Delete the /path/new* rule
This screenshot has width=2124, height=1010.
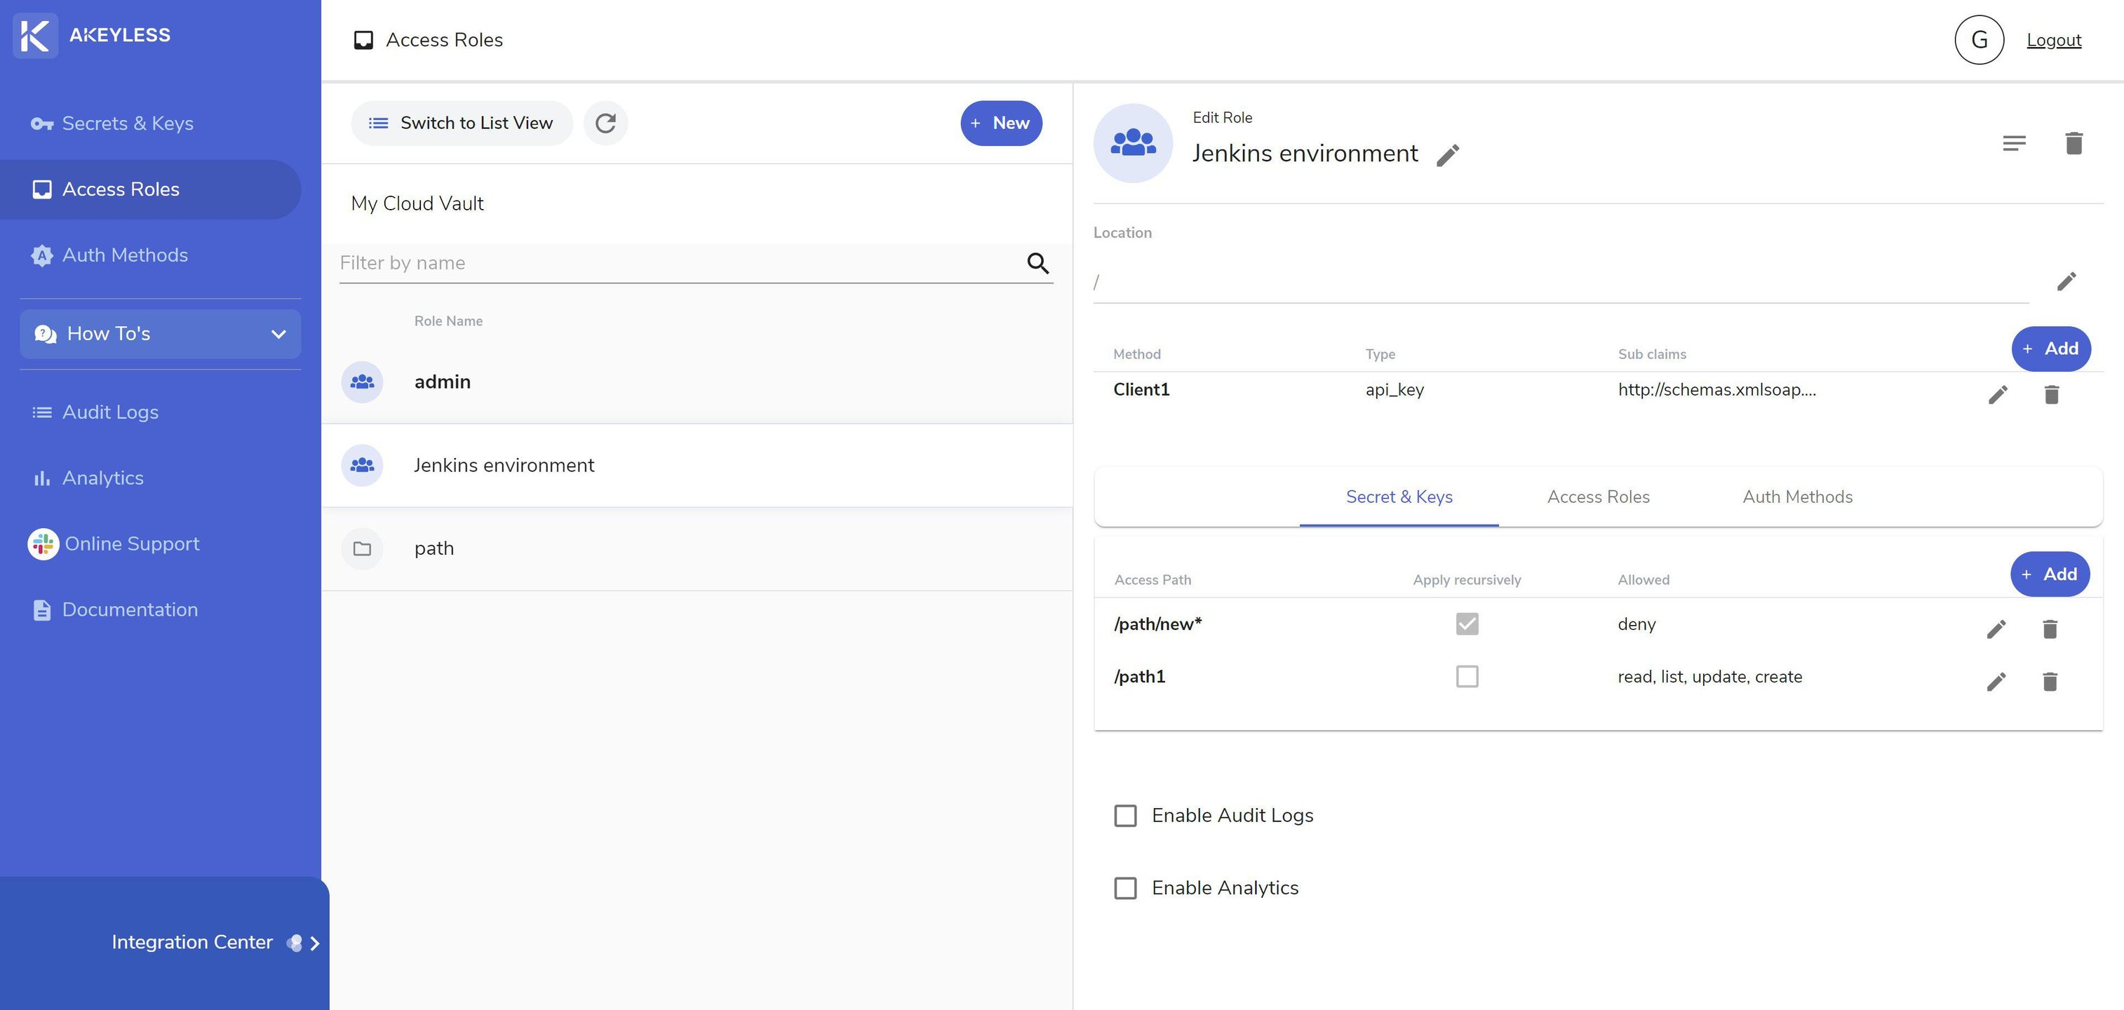[x=2050, y=630]
